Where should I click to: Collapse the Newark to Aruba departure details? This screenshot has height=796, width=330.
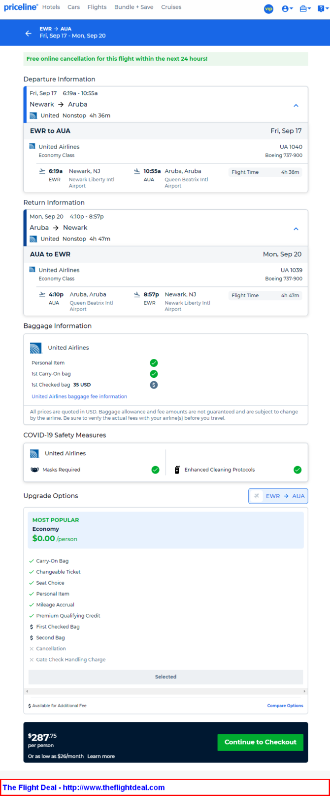pyautogui.click(x=296, y=105)
